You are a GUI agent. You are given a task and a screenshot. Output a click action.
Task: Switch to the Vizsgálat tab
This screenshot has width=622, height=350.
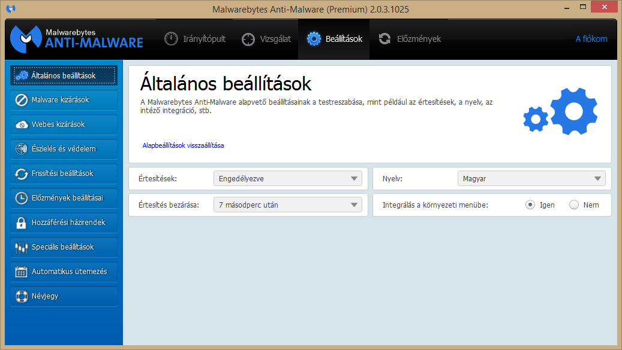(x=266, y=39)
